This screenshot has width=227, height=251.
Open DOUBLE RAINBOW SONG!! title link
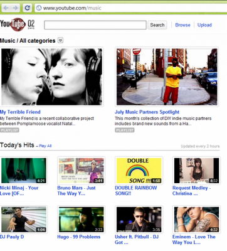point(136,191)
